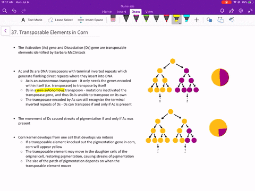Select the eraser tool
Screen dimensions: 255x191
click(113, 19)
